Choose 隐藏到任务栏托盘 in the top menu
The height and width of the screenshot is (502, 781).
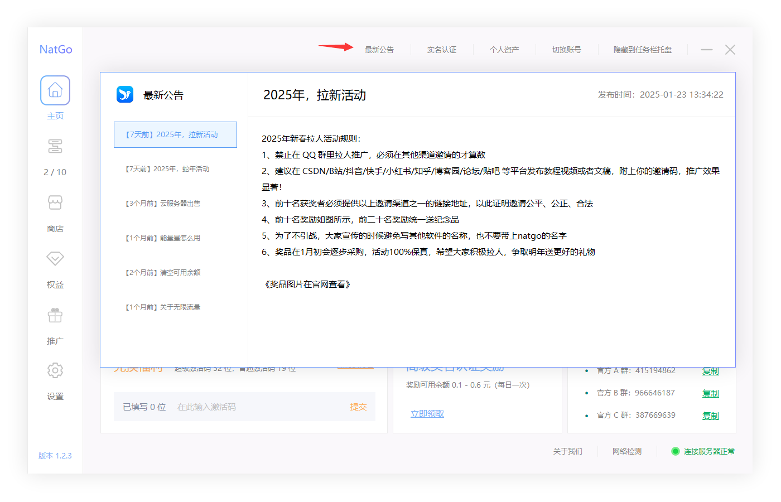pos(643,50)
